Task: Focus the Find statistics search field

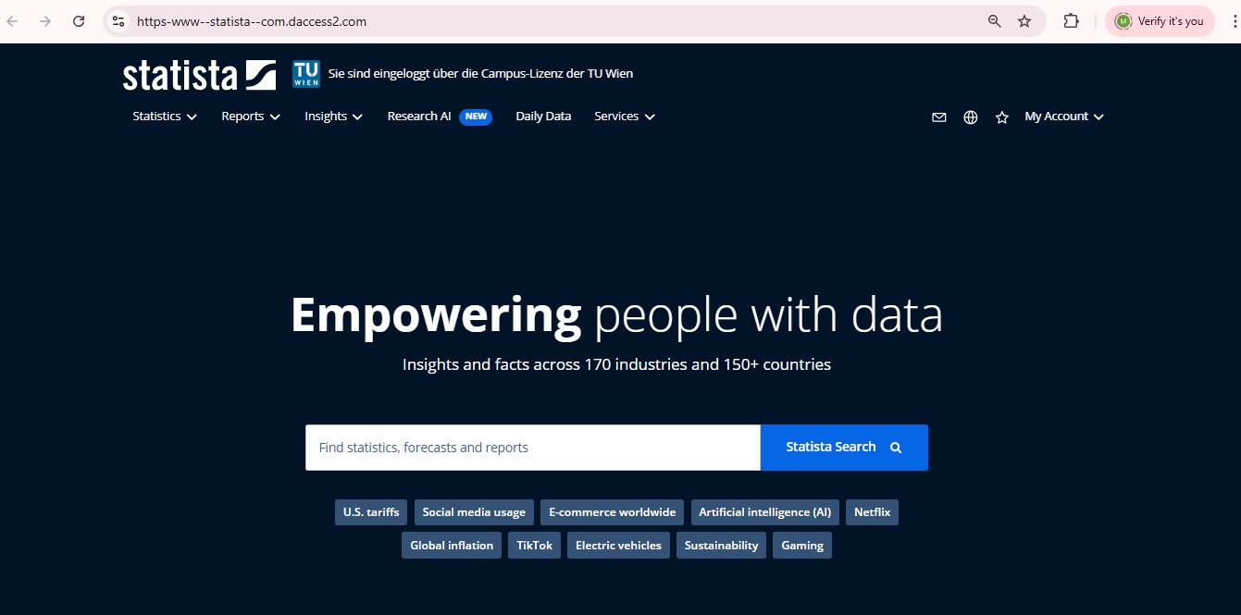Action: tap(533, 448)
